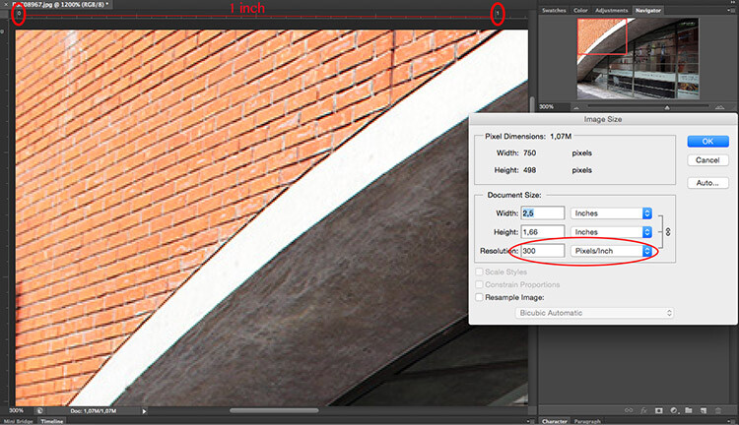Click the new layer icon
This screenshot has width=739, height=425.
[x=702, y=409]
